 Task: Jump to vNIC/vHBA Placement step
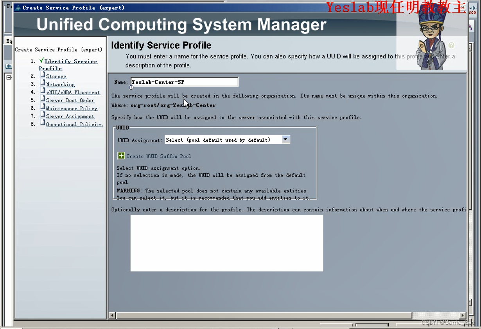tap(73, 92)
